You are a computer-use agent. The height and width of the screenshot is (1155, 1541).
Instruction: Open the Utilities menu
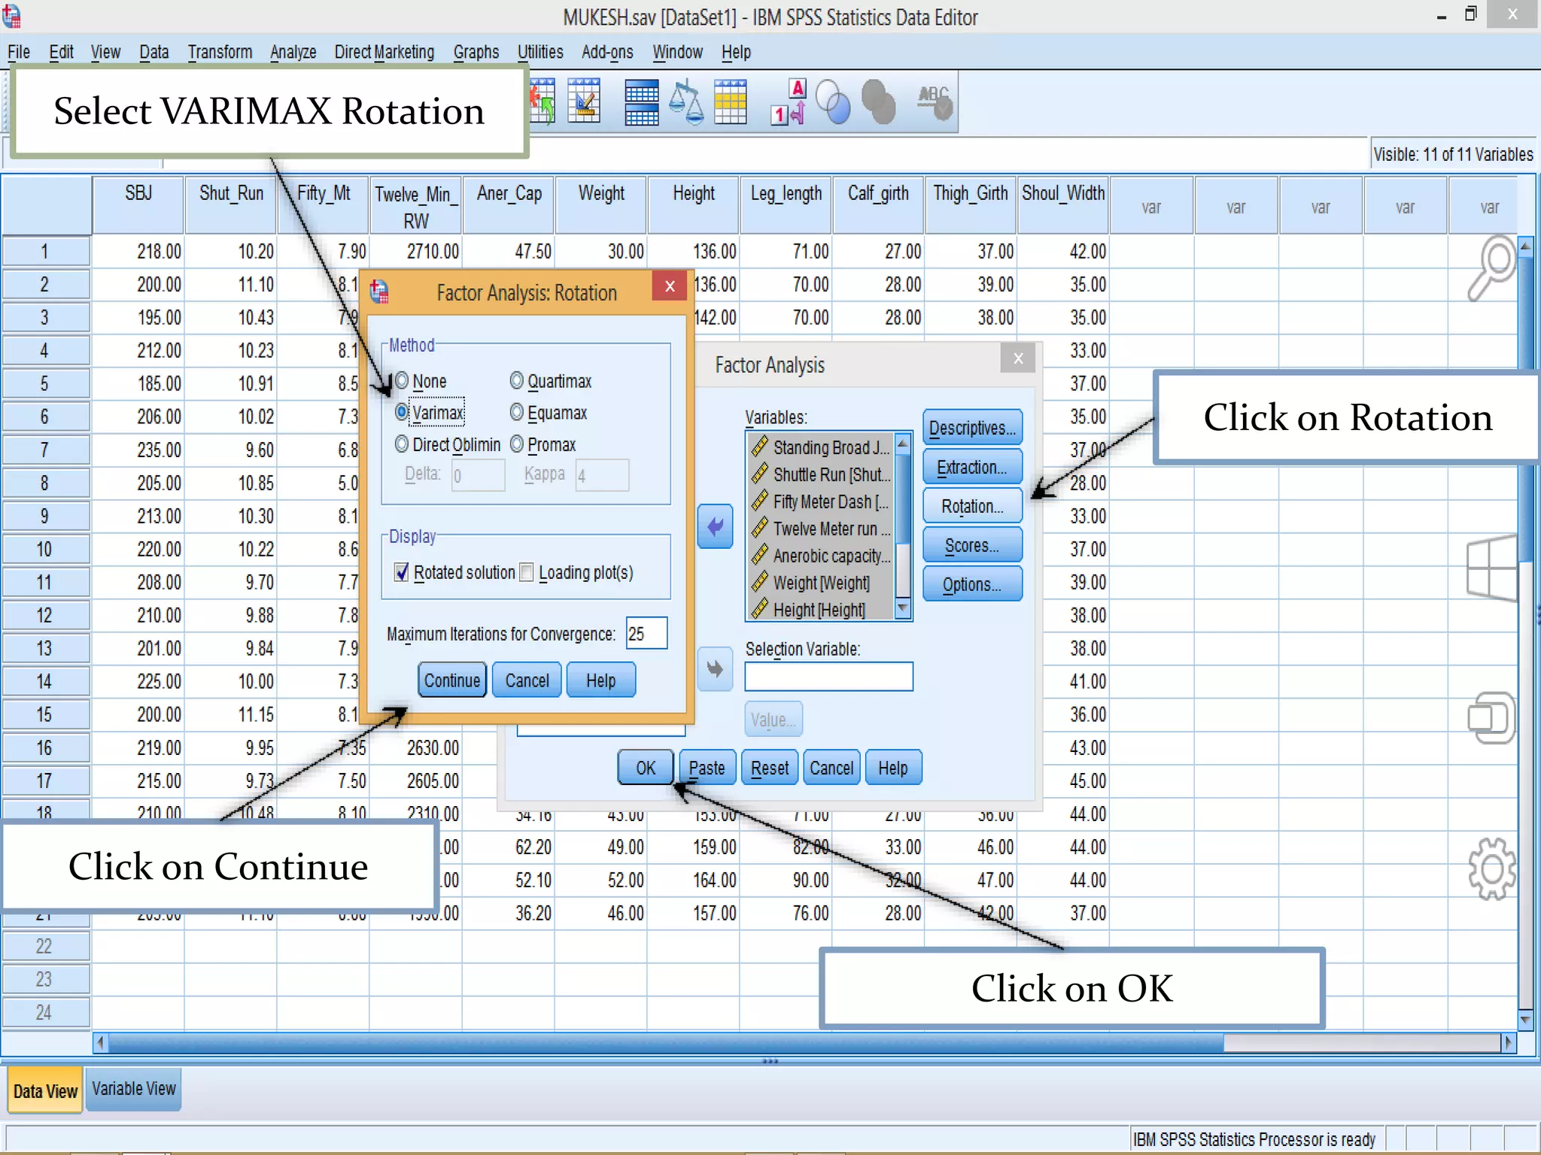click(540, 52)
